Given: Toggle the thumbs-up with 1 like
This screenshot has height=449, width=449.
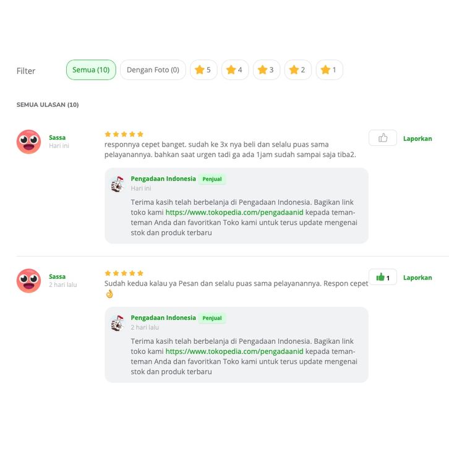Looking at the screenshot, I should (x=383, y=277).
